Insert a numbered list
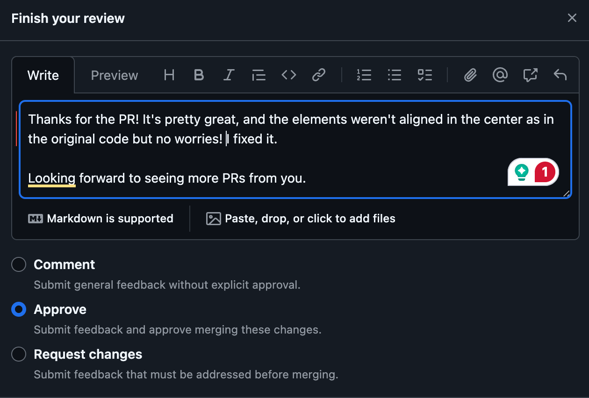 point(364,75)
